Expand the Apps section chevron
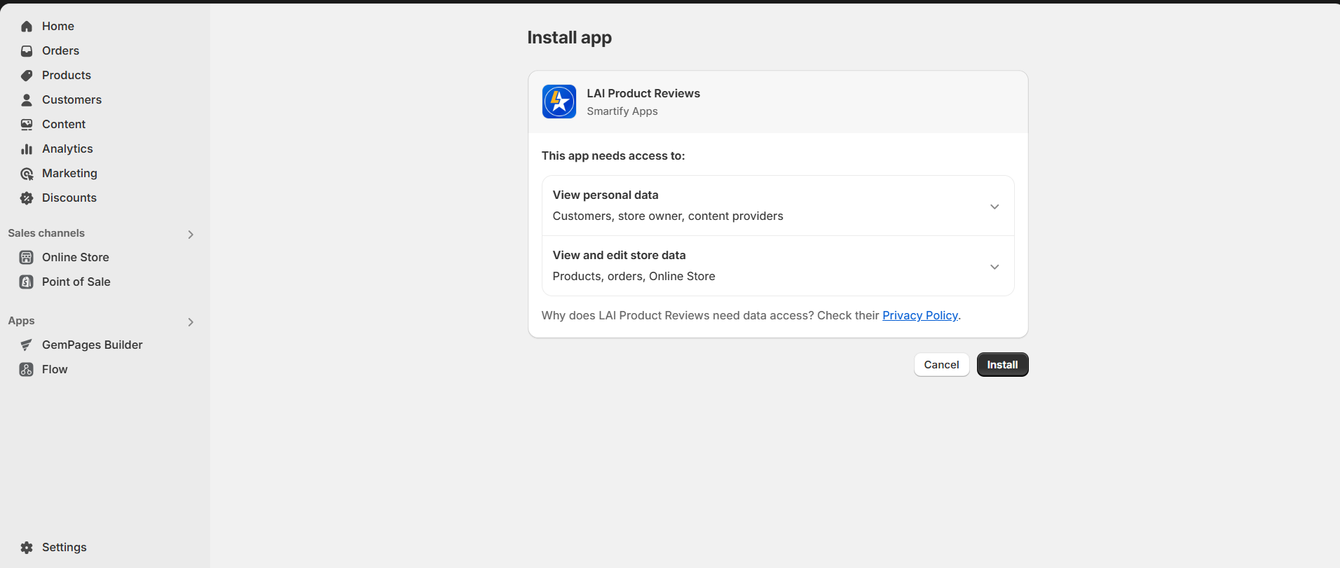The height and width of the screenshot is (568, 1340). 191,322
